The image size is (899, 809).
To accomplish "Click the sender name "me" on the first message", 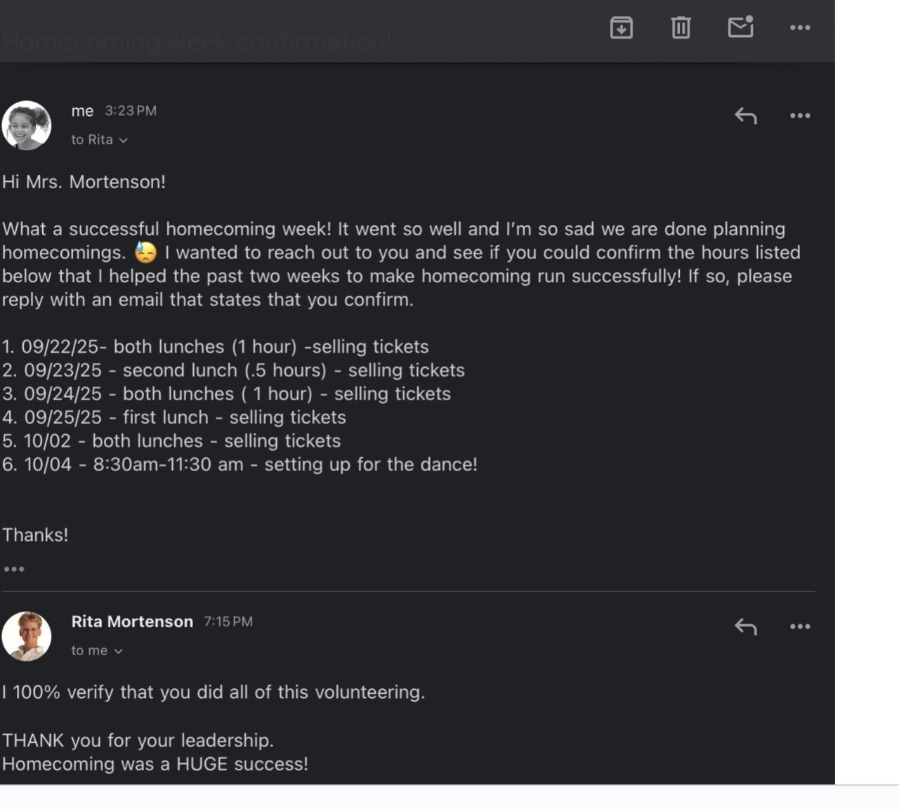I will 82,111.
